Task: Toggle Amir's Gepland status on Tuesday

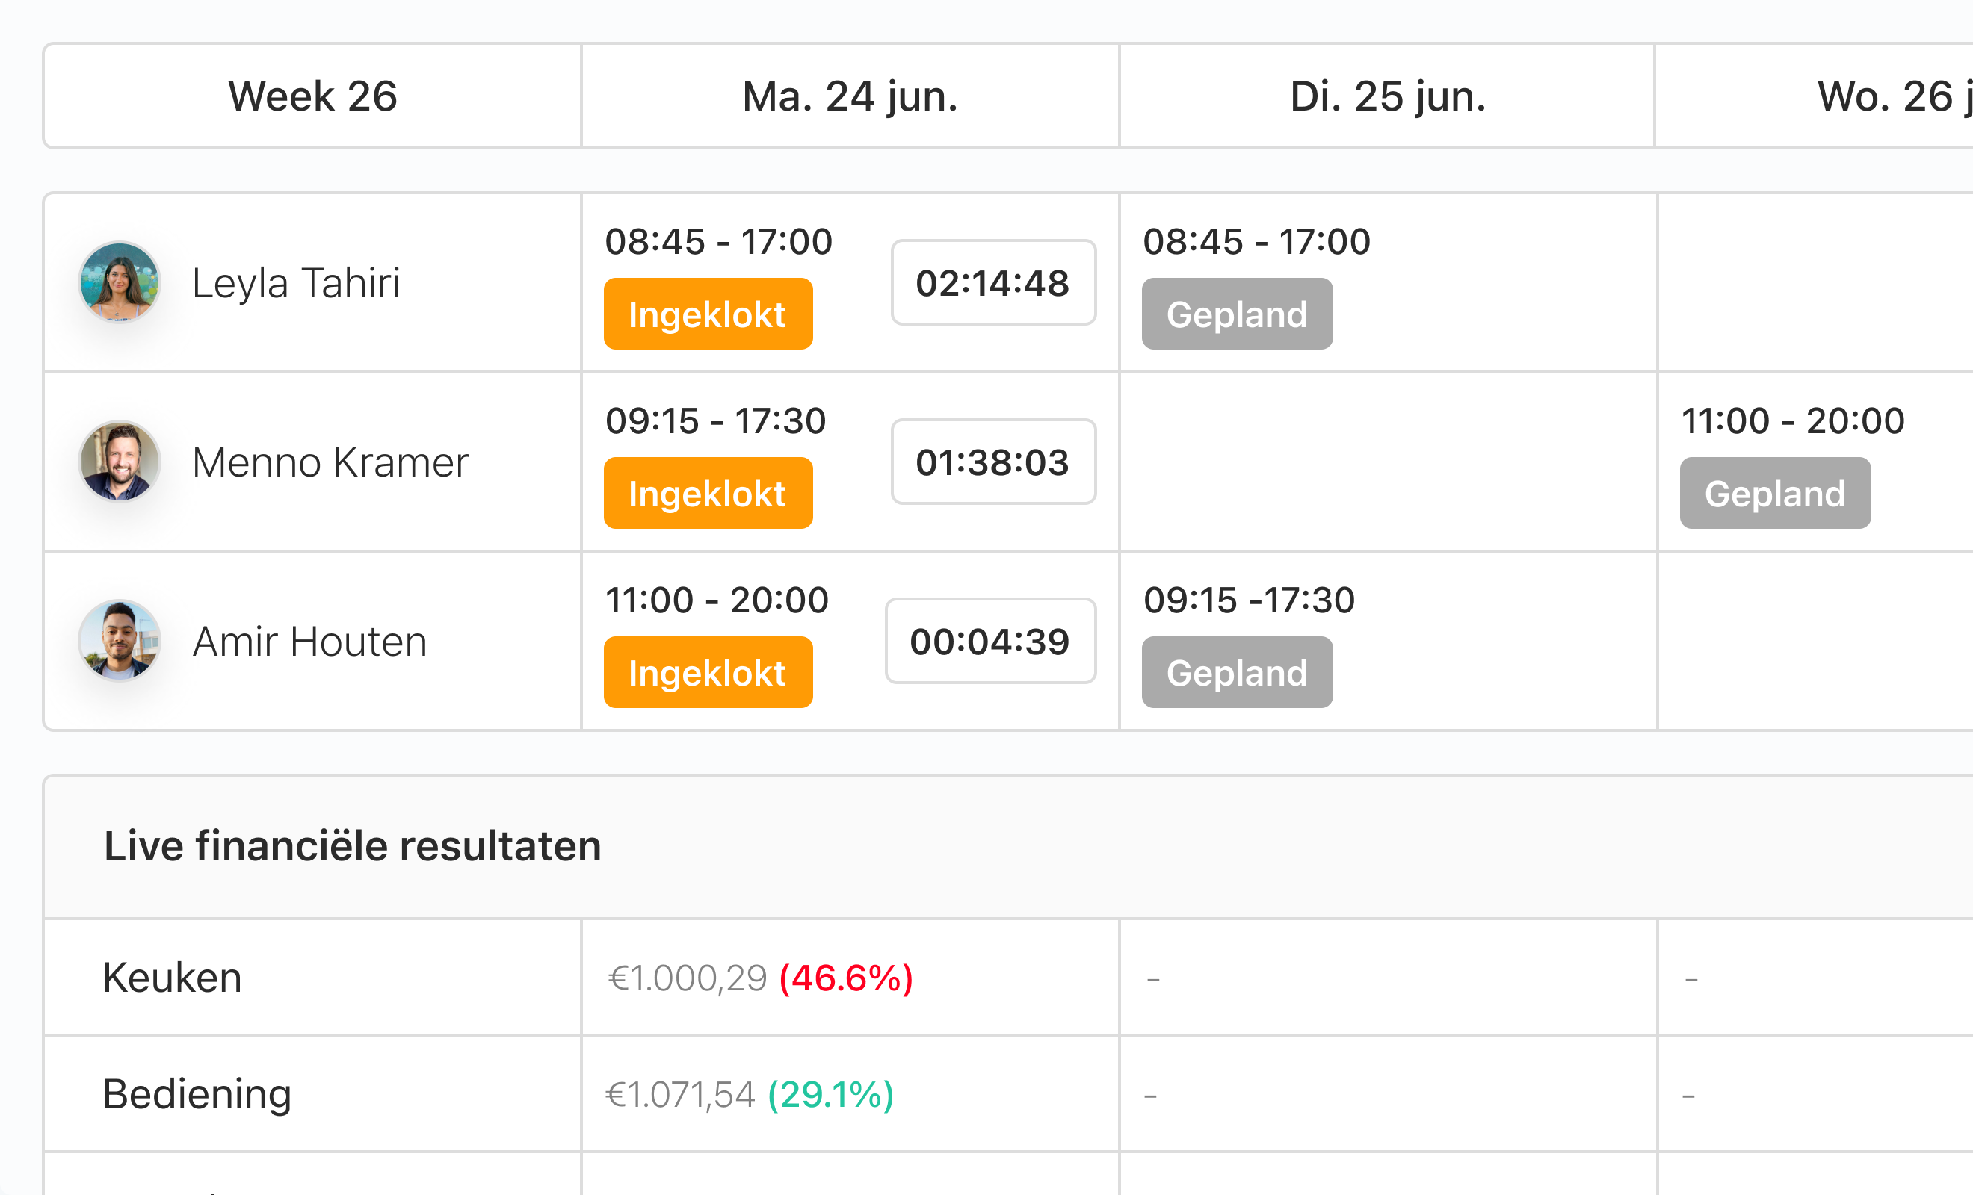Action: [1236, 672]
